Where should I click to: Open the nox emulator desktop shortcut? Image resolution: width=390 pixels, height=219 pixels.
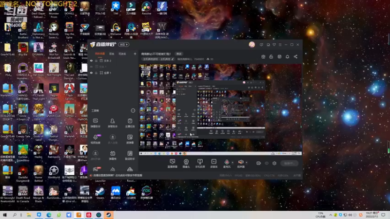pos(147,193)
